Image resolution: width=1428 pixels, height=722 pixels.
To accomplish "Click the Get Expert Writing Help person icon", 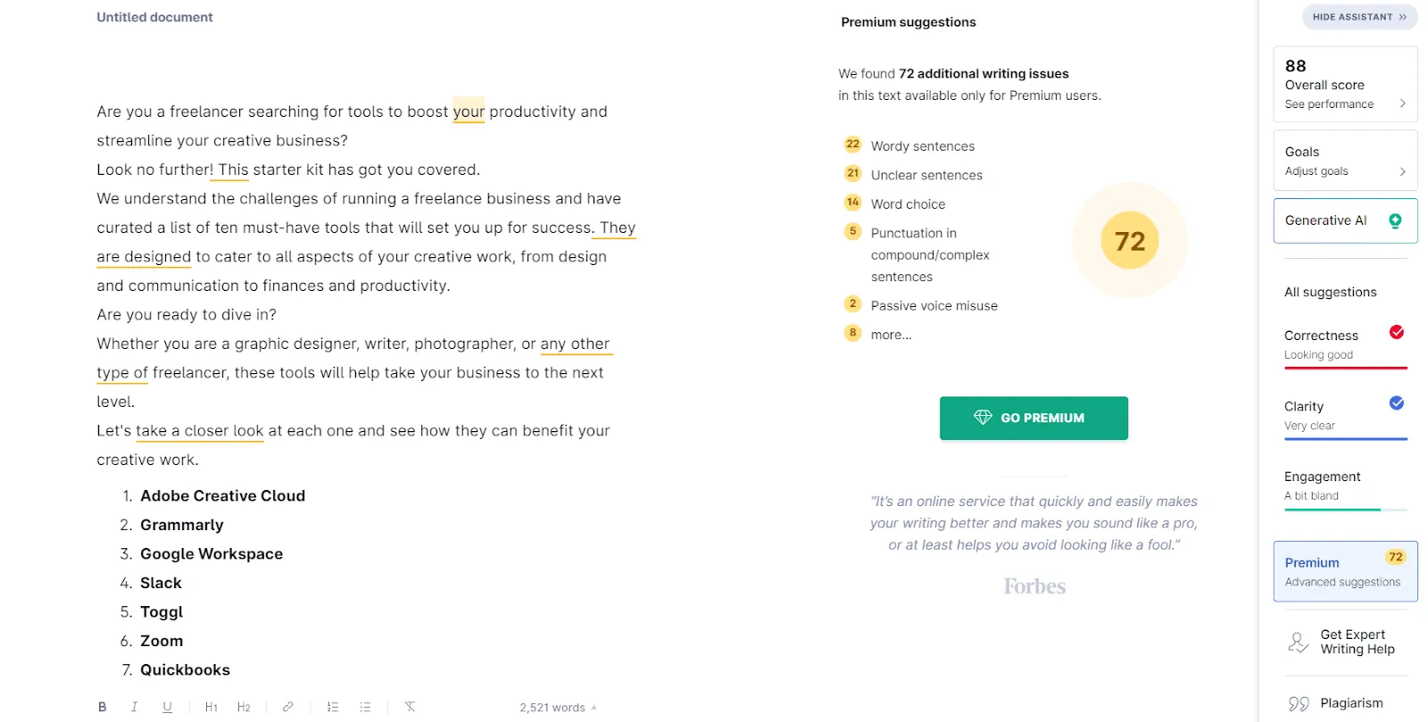I will pyautogui.click(x=1297, y=642).
